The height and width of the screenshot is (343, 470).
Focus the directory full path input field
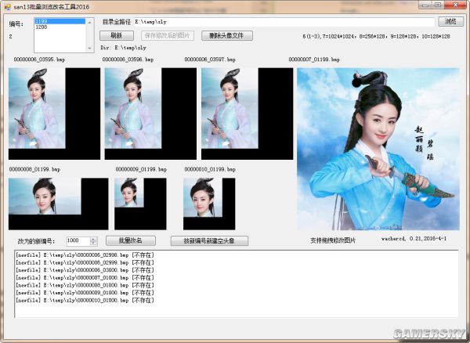[x=284, y=22]
